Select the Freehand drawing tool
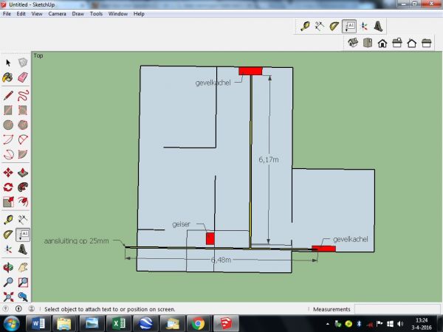The width and height of the screenshot is (443, 332). click(x=23, y=95)
